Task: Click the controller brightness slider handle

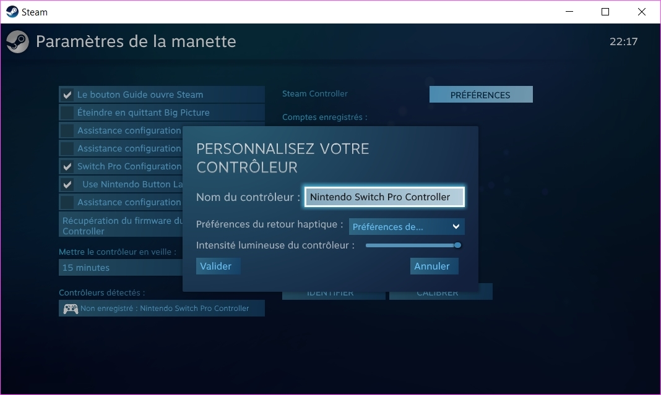Action: pyautogui.click(x=457, y=245)
